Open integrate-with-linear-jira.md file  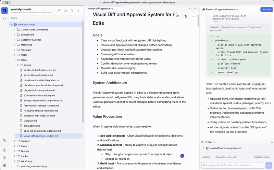tap(39, 116)
